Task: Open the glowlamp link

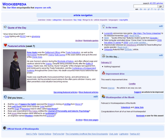Action: [x=36, y=36]
